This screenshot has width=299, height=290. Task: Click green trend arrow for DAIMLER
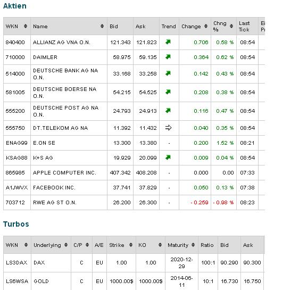168,57
